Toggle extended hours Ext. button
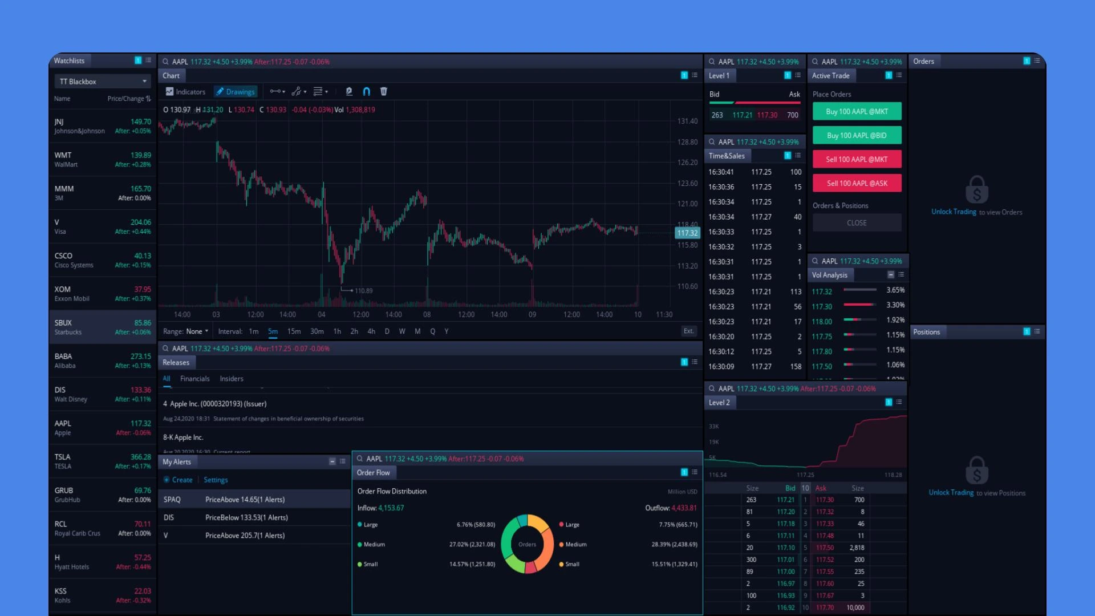The image size is (1095, 616). 688,331
